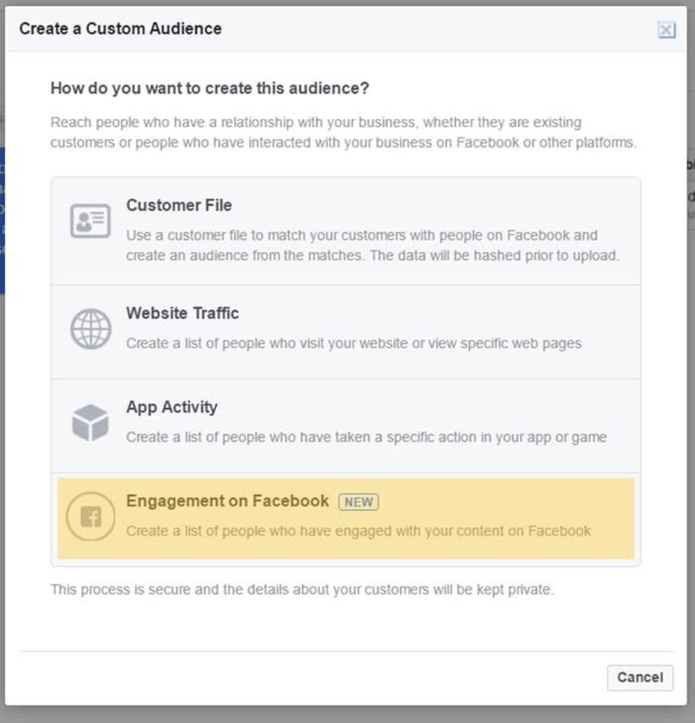The height and width of the screenshot is (723, 695).
Task: Click the NEW badge beside Engagement on Facebook
Action: pyautogui.click(x=359, y=502)
